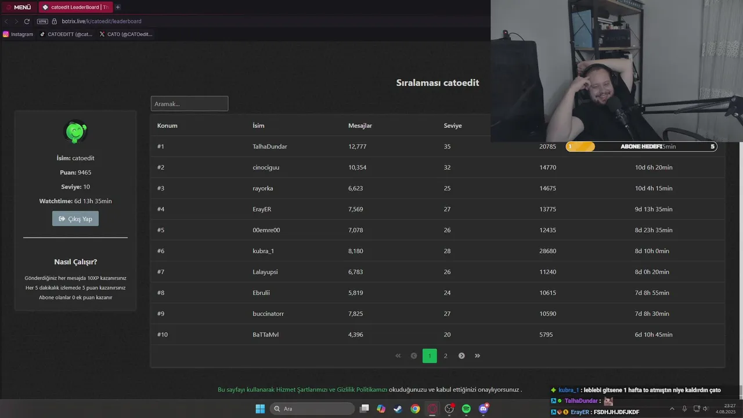Open Task View from taskbar
Image resolution: width=743 pixels, height=418 pixels.
tap(365, 409)
